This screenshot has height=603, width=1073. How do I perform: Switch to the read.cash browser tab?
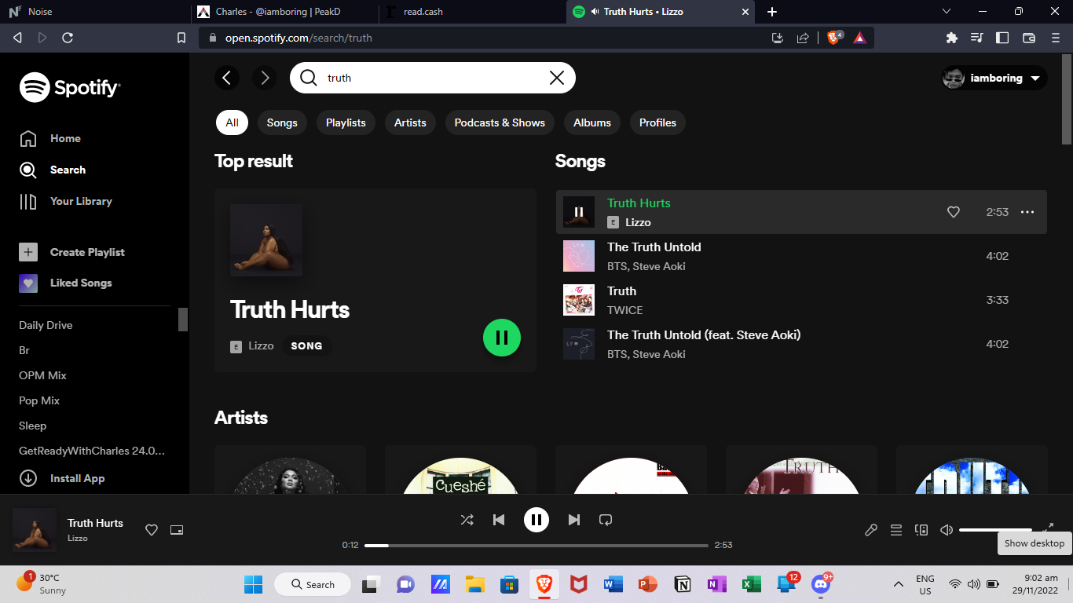coord(471,12)
